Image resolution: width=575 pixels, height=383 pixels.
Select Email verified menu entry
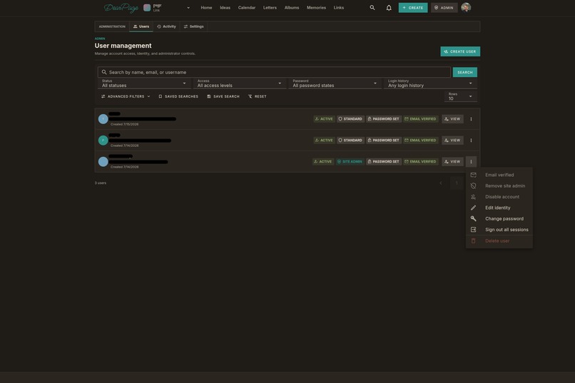(x=499, y=175)
